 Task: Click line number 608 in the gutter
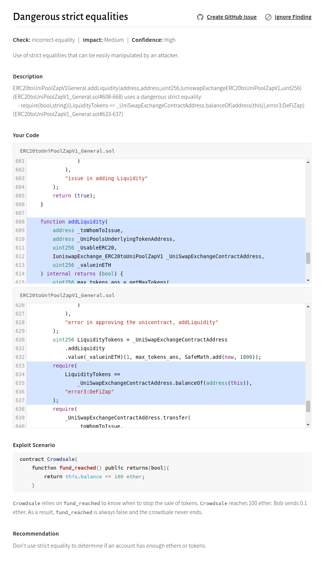[x=20, y=222]
